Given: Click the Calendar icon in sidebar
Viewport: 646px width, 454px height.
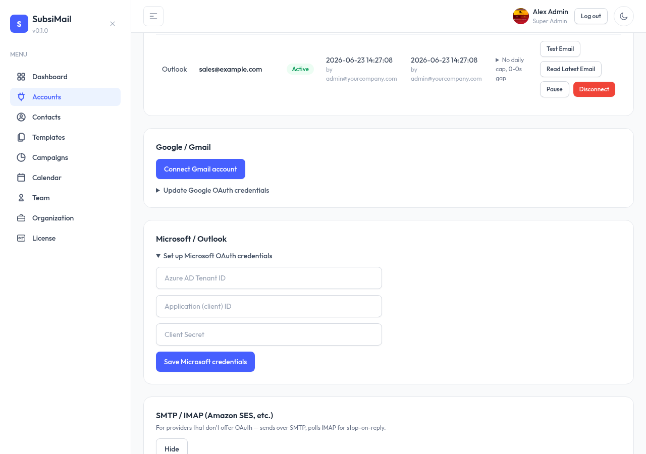Looking at the screenshot, I should click(21, 178).
